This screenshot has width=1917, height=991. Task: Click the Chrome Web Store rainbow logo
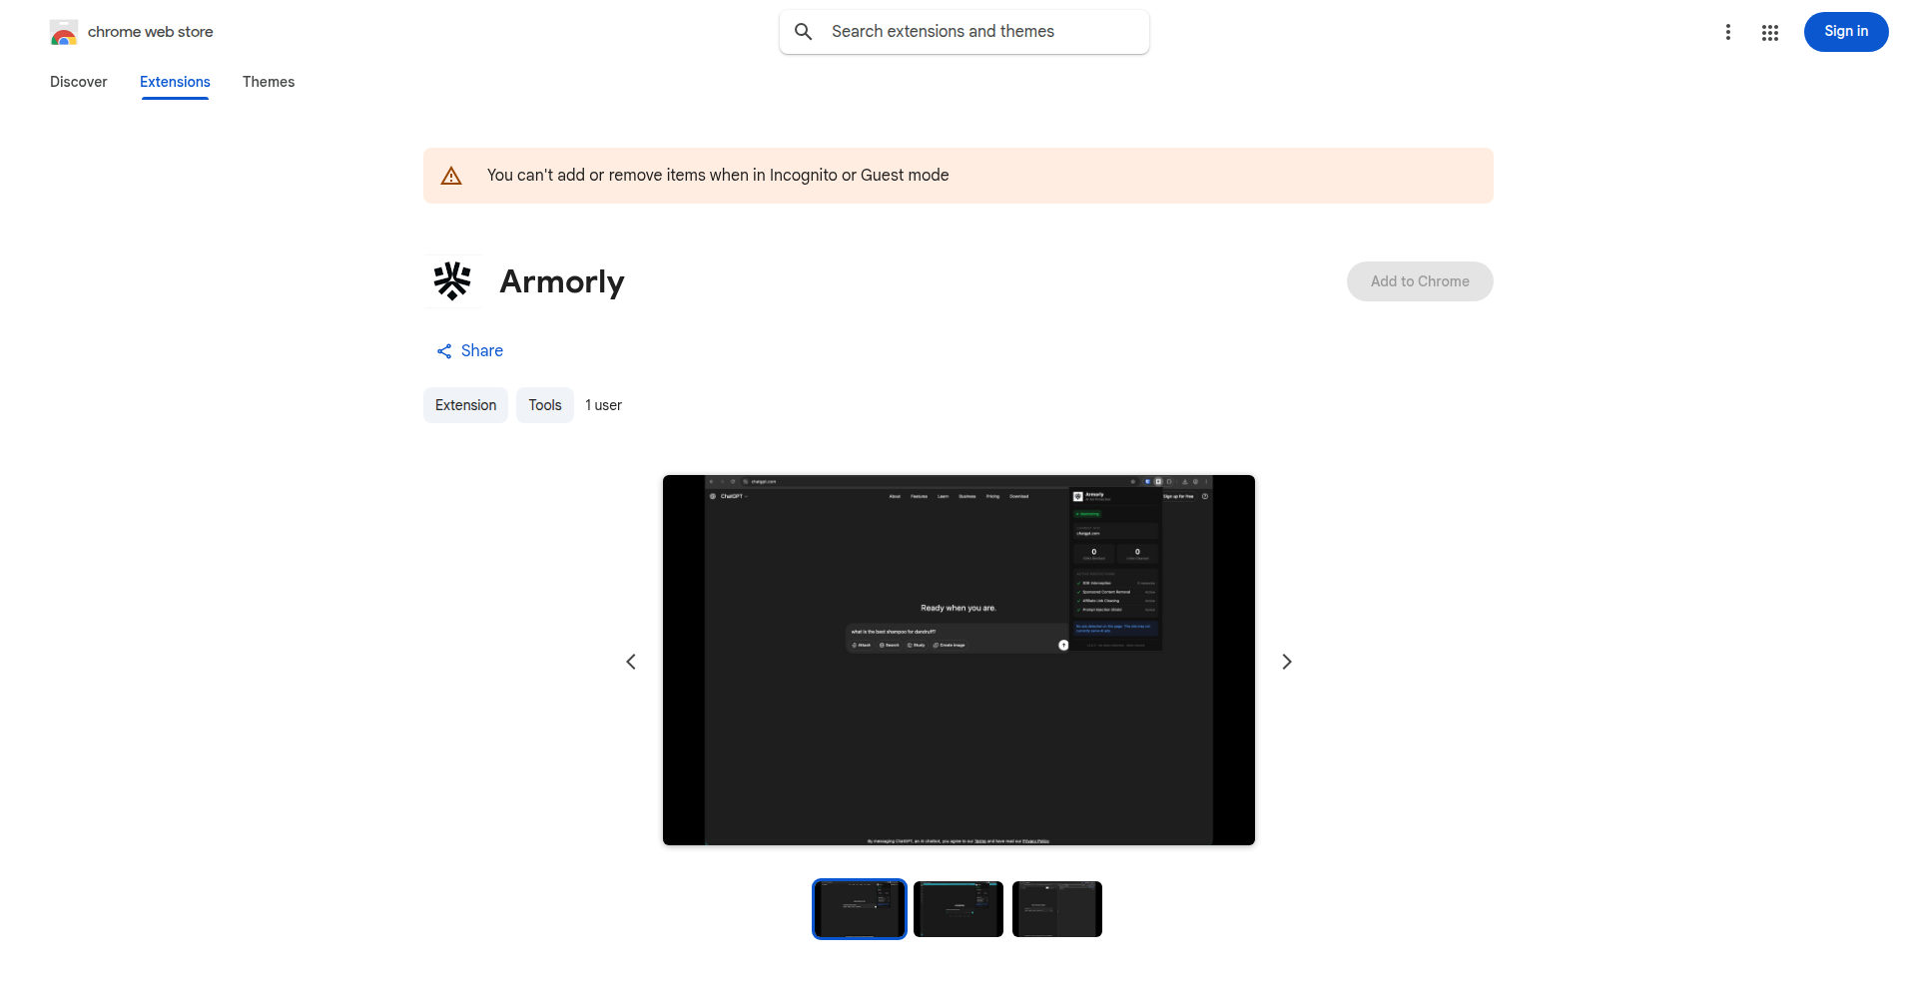pyautogui.click(x=64, y=32)
